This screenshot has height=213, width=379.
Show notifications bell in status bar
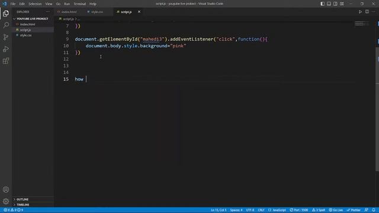(374, 210)
